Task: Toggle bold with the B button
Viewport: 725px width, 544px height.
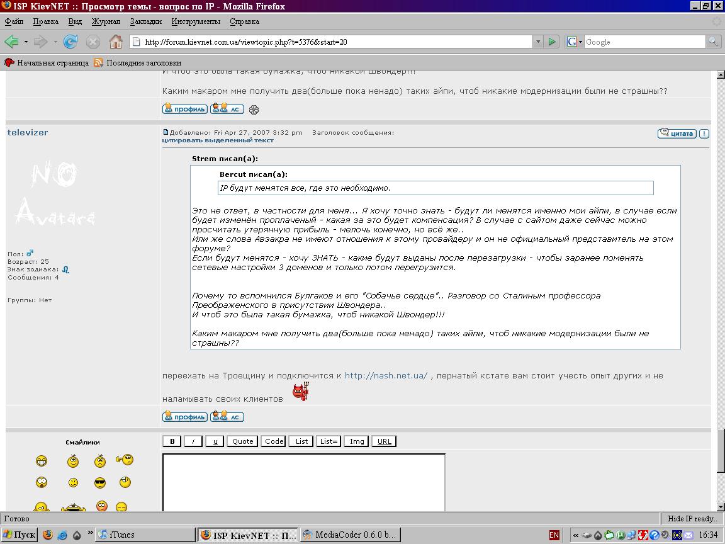Action: click(172, 441)
